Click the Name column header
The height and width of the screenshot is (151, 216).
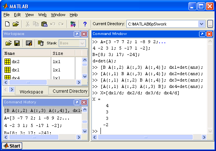[27, 53]
